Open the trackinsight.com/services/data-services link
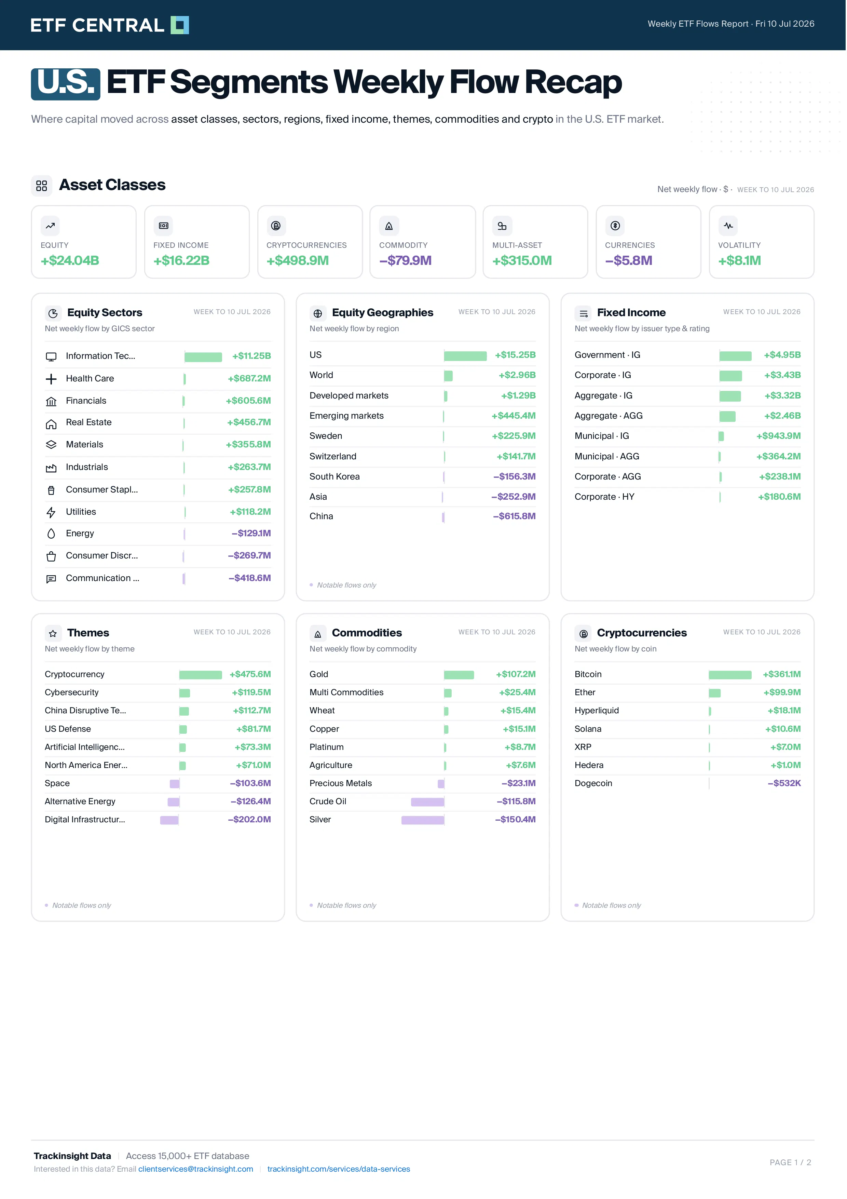 pos(339,1169)
